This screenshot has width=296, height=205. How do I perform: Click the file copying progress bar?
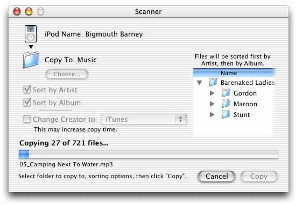coord(149,155)
